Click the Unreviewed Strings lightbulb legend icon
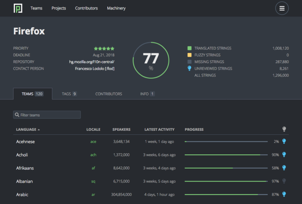This screenshot has height=204, width=302. coord(190,69)
